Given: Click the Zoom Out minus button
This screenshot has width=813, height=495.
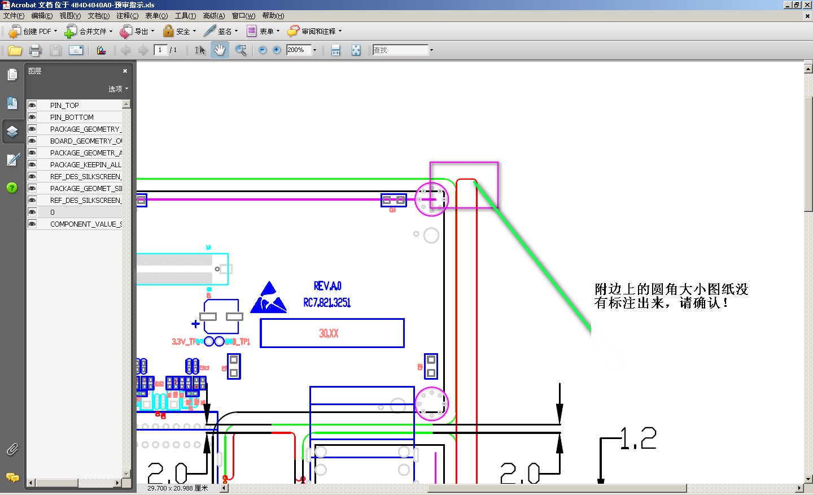Looking at the screenshot, I should click(x=263, y=50).
